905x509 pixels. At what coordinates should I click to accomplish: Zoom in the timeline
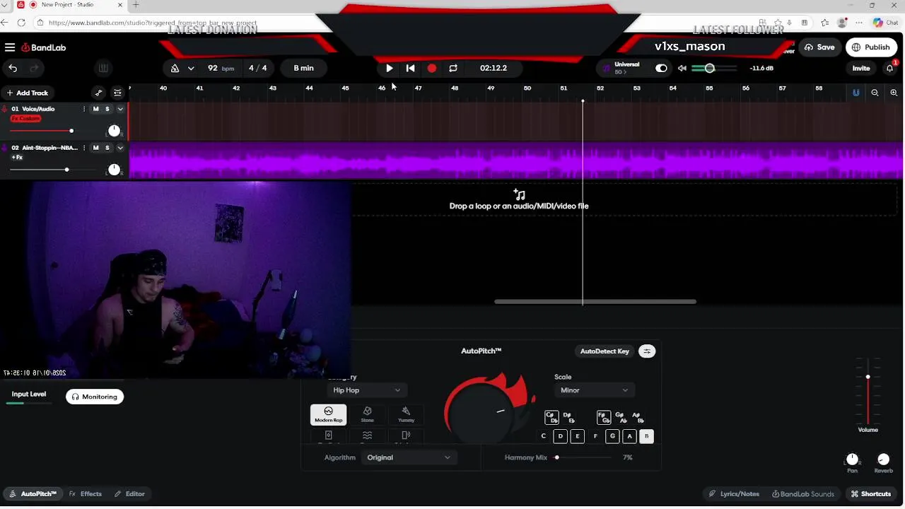[x=894, y=93]
